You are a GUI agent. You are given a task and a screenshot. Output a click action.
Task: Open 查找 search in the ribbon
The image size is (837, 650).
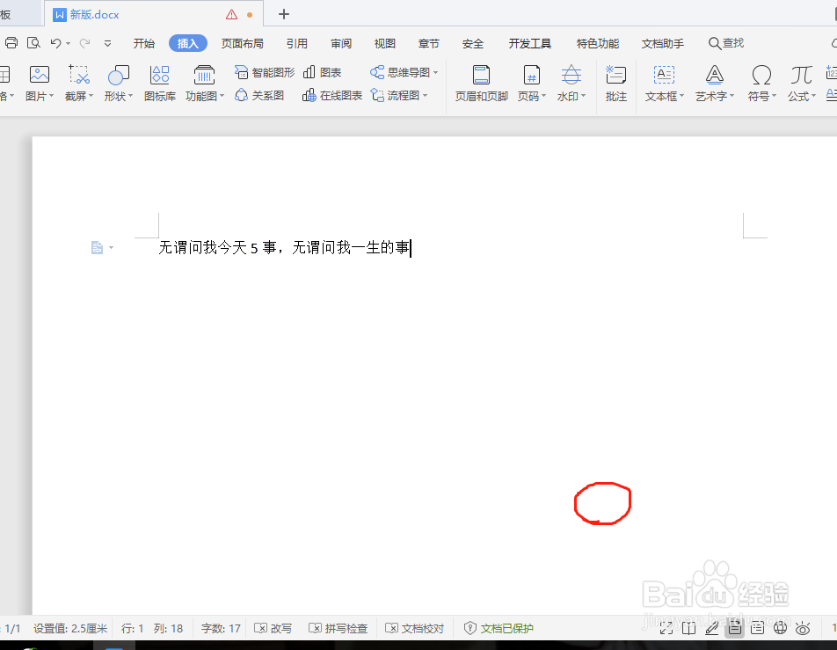[724, 42]
